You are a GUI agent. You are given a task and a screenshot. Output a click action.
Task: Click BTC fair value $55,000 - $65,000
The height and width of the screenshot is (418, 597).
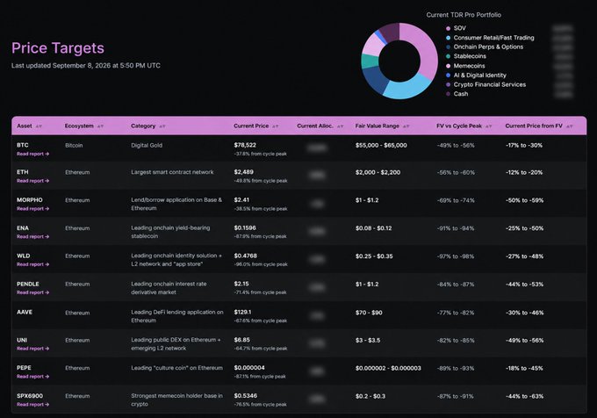click(381, 146)
